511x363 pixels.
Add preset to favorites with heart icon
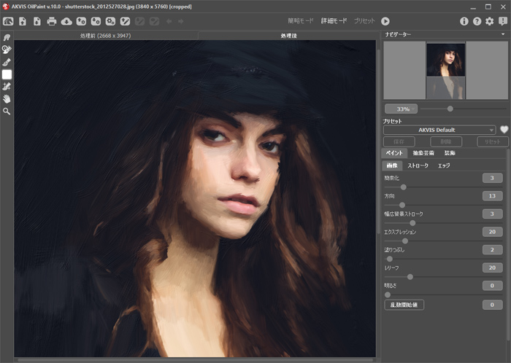coord(503,130)
